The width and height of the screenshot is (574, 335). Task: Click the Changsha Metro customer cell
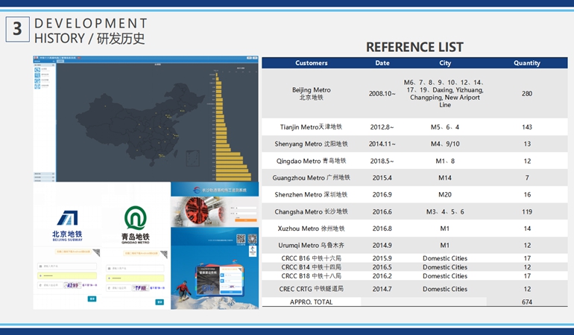click(311, 211)
